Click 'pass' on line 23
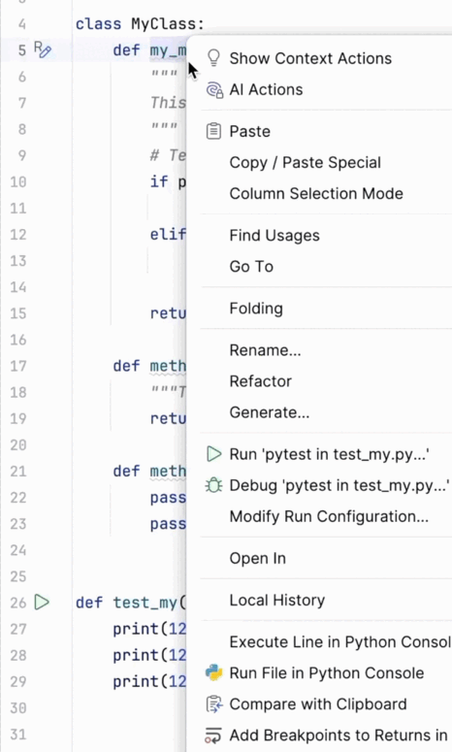 coord(168,524)
